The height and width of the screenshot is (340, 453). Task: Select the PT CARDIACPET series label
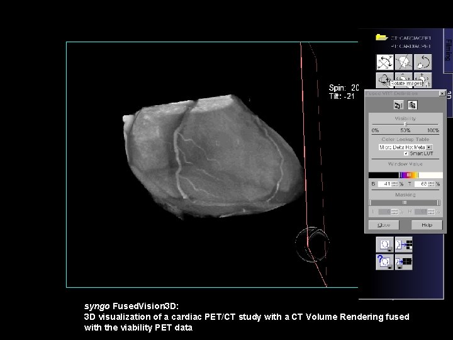pos(411,46)
